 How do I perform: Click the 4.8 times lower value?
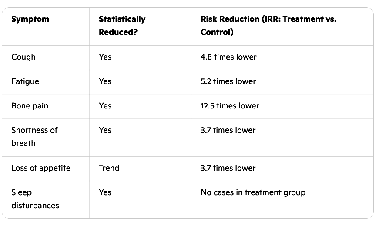pos(228,57)
